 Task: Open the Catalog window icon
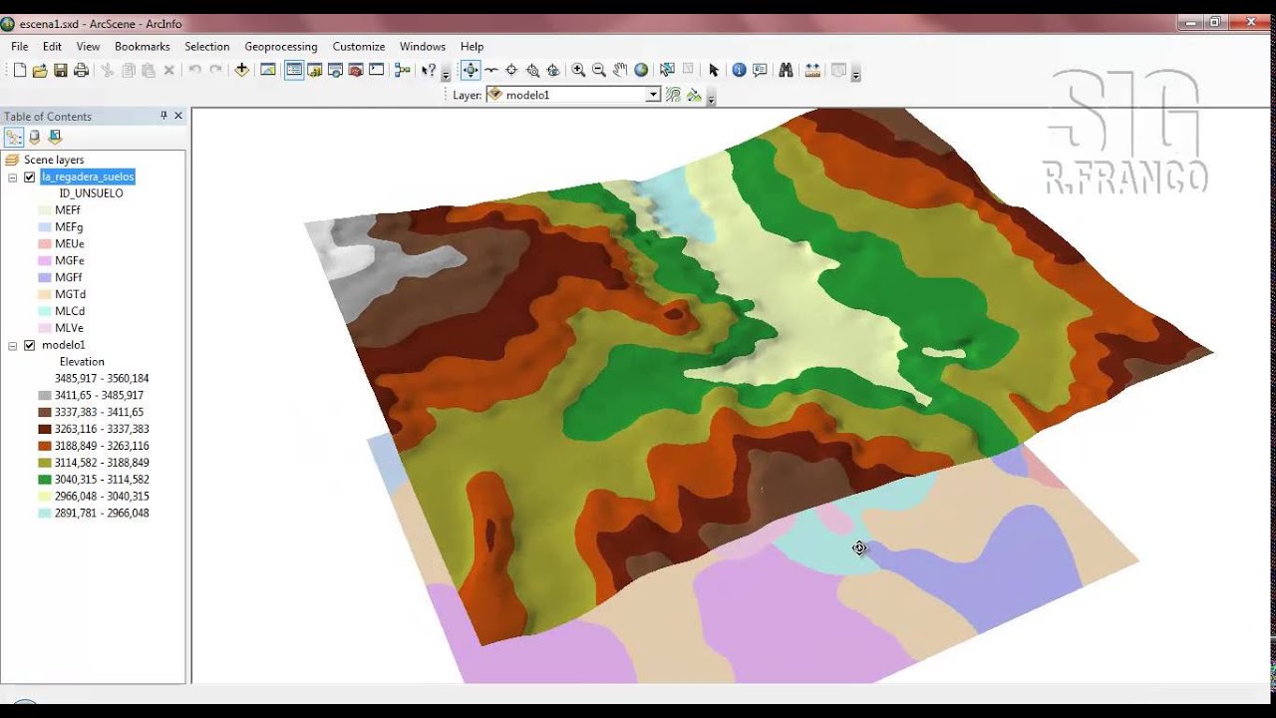click(x=315, y=70)
